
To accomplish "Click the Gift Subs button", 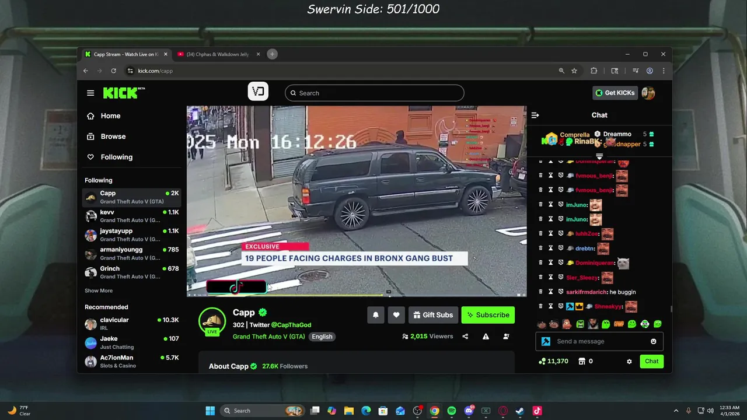I will click(x=433, y=315).
